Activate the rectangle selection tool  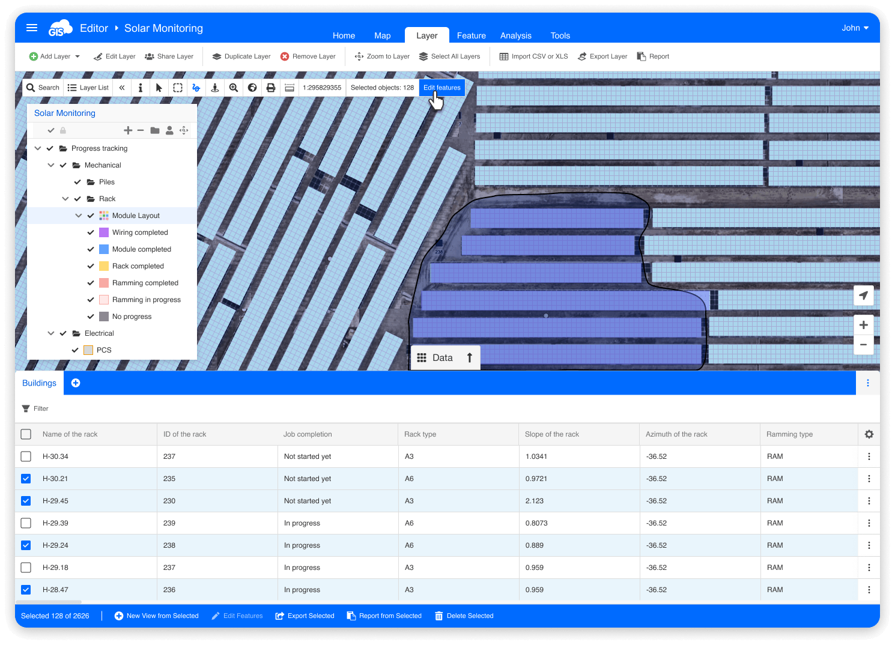[x=178, y=88]
